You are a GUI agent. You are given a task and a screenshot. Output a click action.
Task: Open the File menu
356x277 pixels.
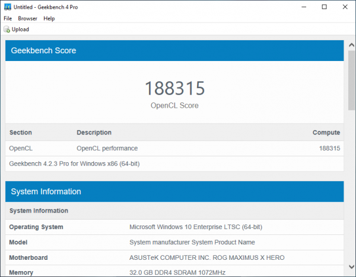[x=8, y=18]
